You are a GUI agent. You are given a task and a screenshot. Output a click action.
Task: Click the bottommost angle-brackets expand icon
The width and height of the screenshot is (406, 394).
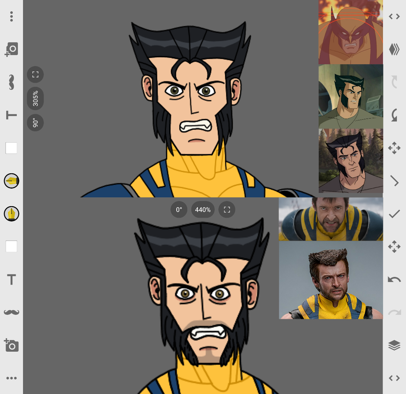coord(394,378)
